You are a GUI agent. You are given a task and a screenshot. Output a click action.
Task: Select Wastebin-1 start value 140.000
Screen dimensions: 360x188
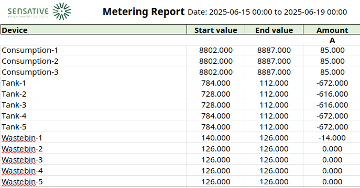(216, 138)
